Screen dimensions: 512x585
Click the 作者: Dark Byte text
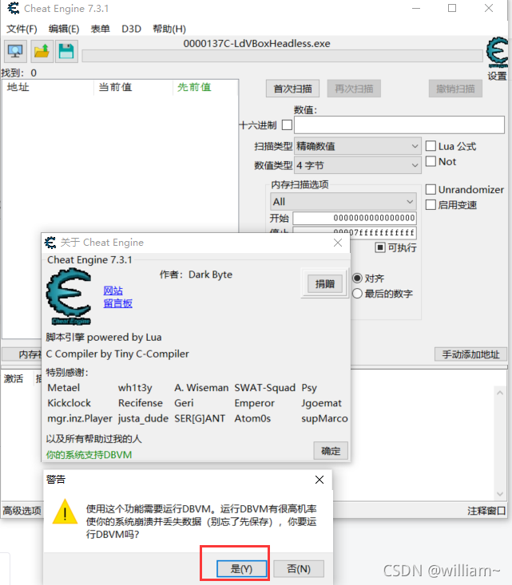196,275
